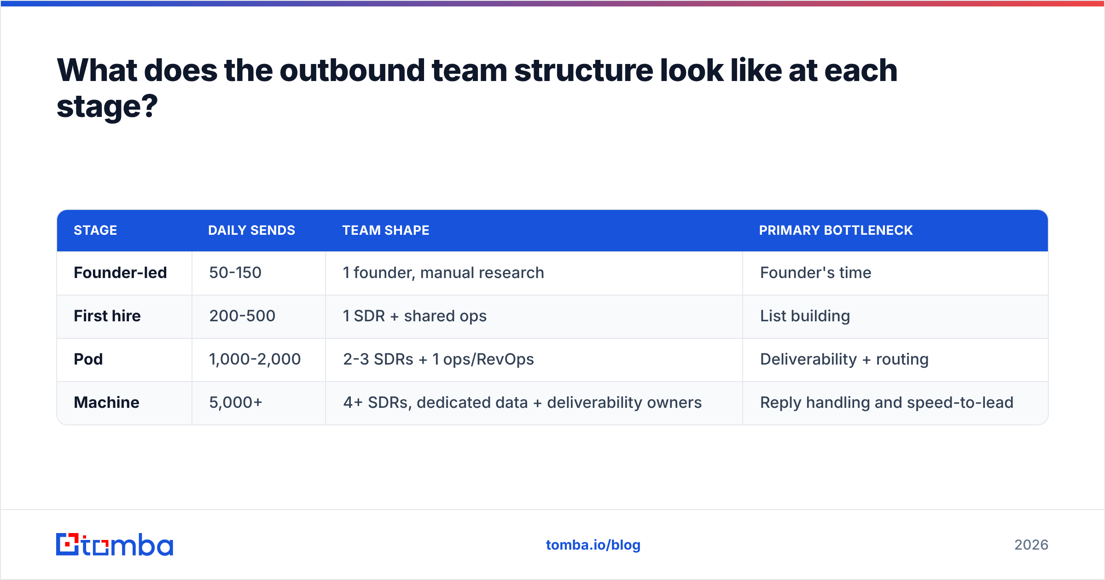1105x580 pixels.
Task: Select the Pod stage cell
Action: 124,360
